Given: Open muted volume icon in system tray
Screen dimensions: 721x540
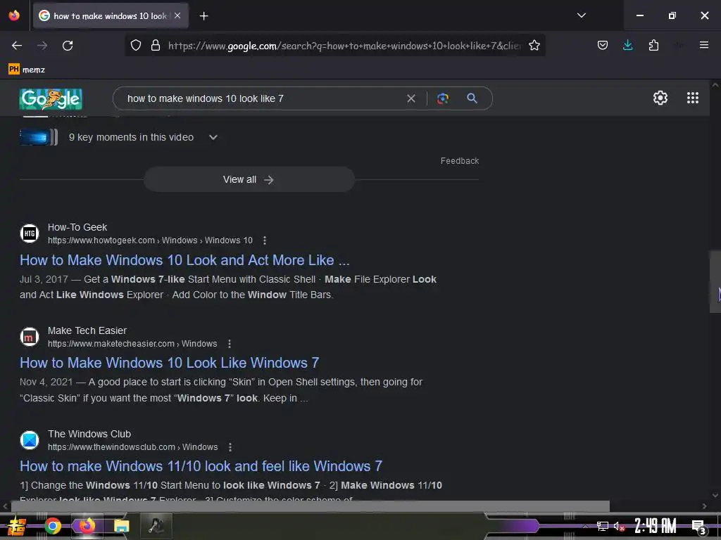Looking at the screenshot, I should [x=620, y=526].
